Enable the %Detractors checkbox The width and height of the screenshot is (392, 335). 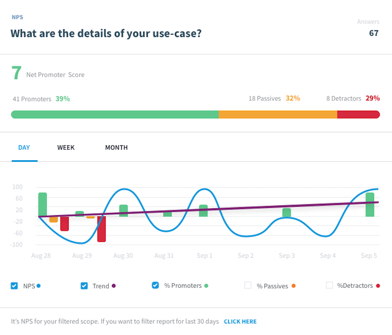(329, 285)
